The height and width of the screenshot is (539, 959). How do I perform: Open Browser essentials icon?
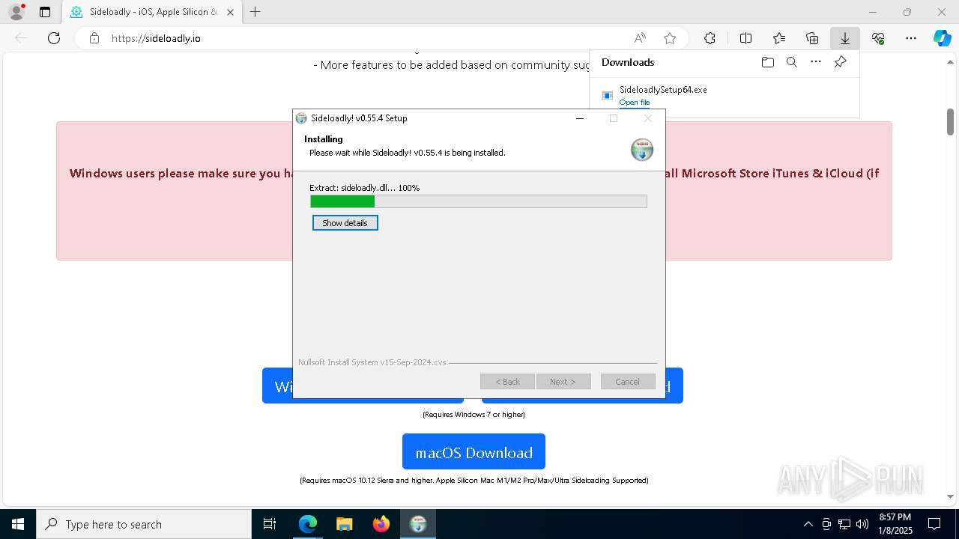click(x=878, y=38)
